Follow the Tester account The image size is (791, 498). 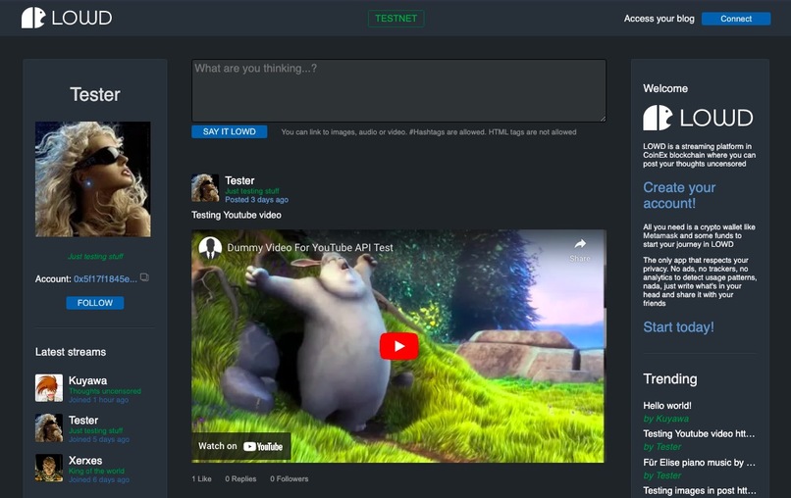pos(95,303)
